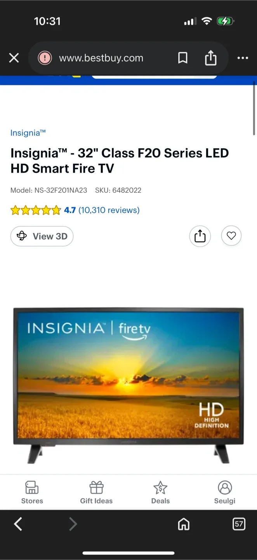257x560 pixels.
Task: Switch to the Deals tab
Action: tap(160, 492)
